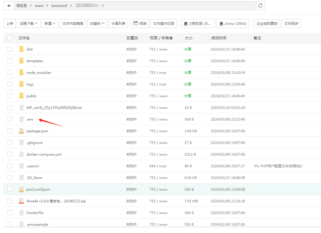321x233 pixels.
Task: Navigate to www in the breadcrumb
Action: (x=39, y=5)
